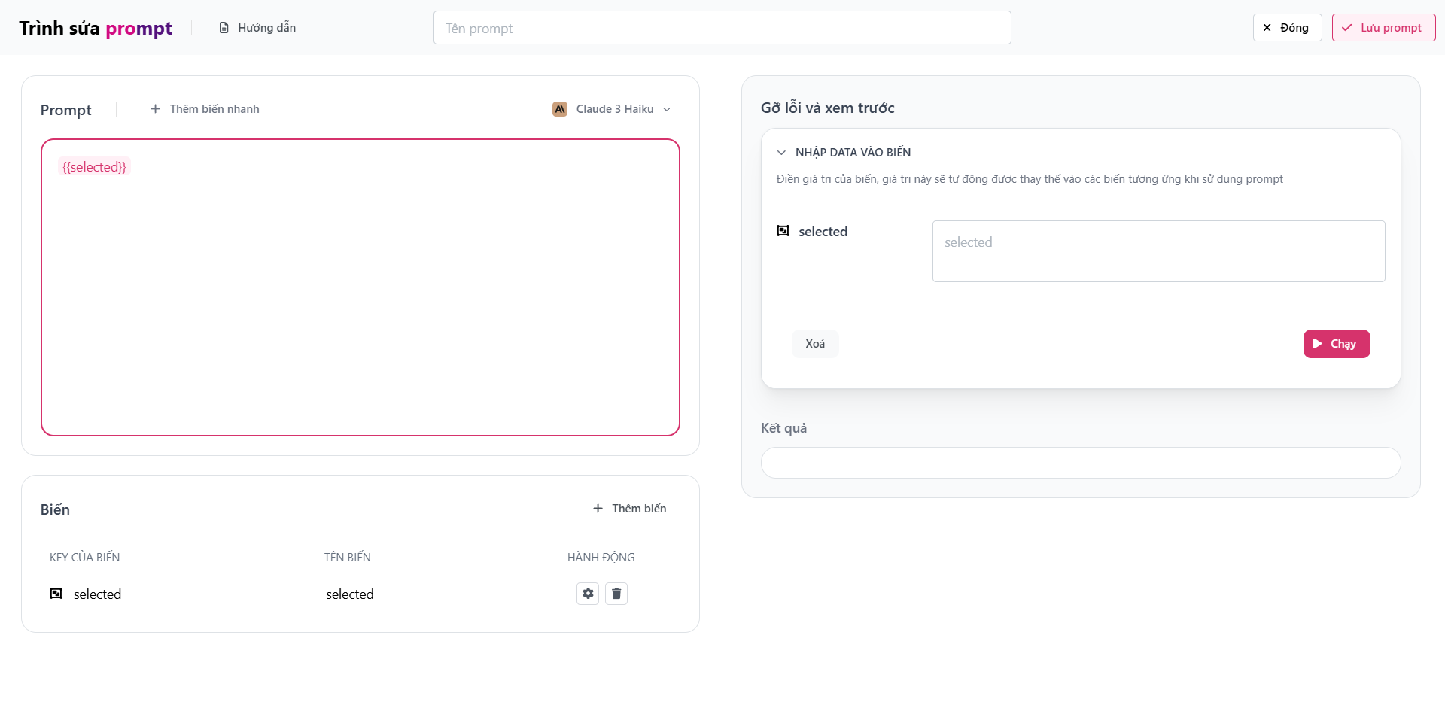Click the Claude 3 Haiku model logo
Screen dimensions: 1445x708
(560, 109)
